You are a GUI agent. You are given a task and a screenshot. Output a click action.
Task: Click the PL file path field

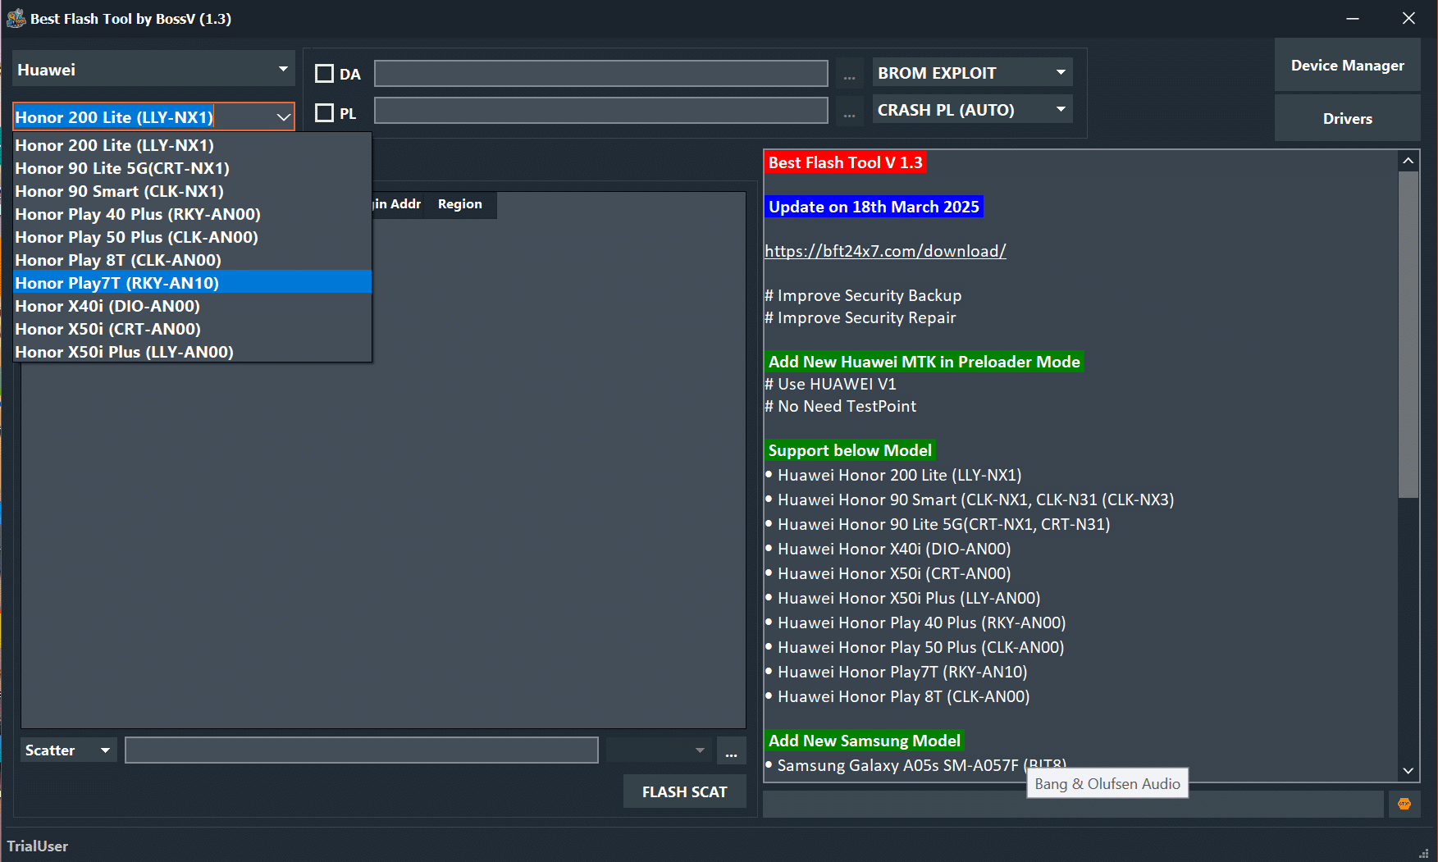[x=601, y=111]
